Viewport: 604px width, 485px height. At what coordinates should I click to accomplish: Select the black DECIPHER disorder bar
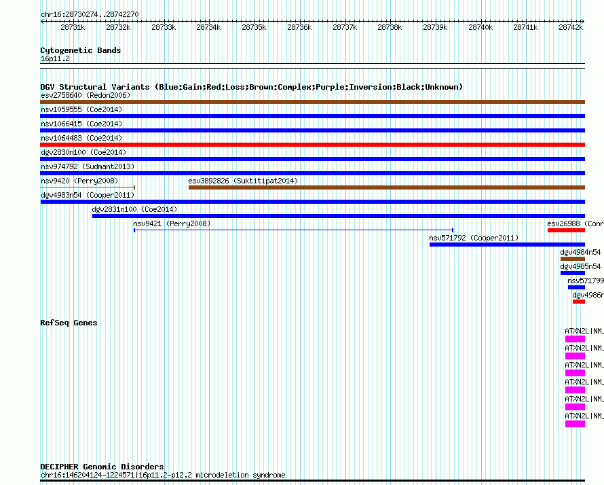pyautogui.click(x=312, y=481)
